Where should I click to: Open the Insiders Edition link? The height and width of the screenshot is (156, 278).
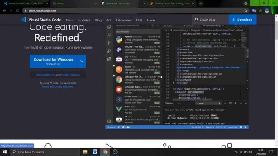point(70,75)
